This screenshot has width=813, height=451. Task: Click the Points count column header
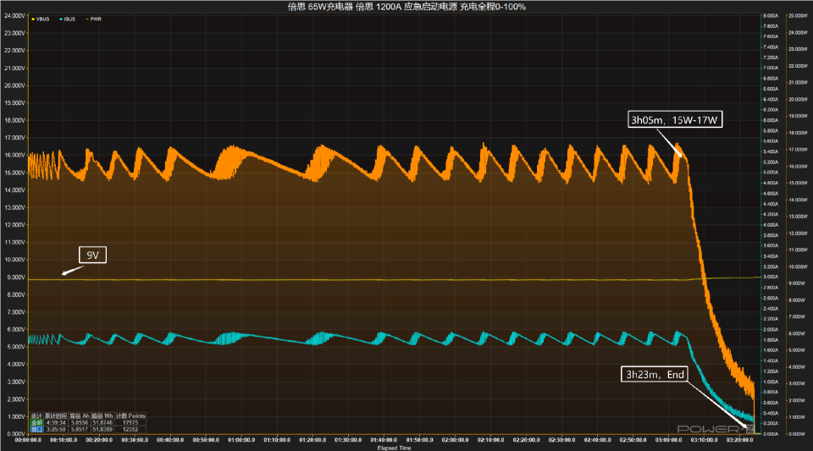point(130,415)
